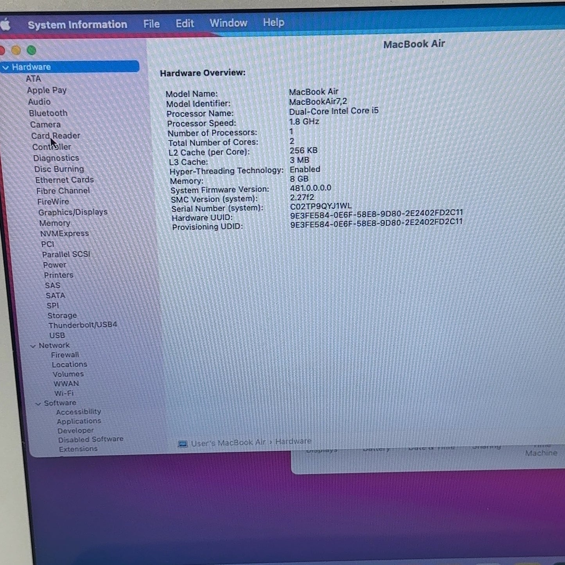This screenshot has width=565, height=565.
Task: Click the green zoom window button
Action: (x=32, y=50)
